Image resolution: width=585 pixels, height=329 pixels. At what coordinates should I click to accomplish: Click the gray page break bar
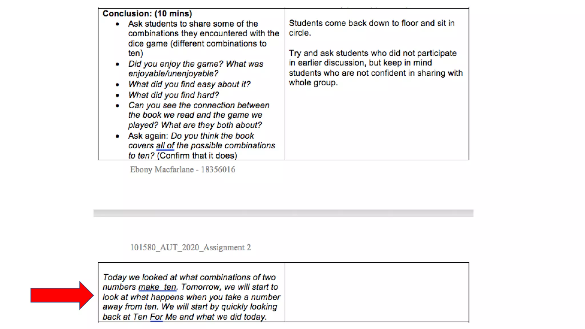tap(283, 213)
